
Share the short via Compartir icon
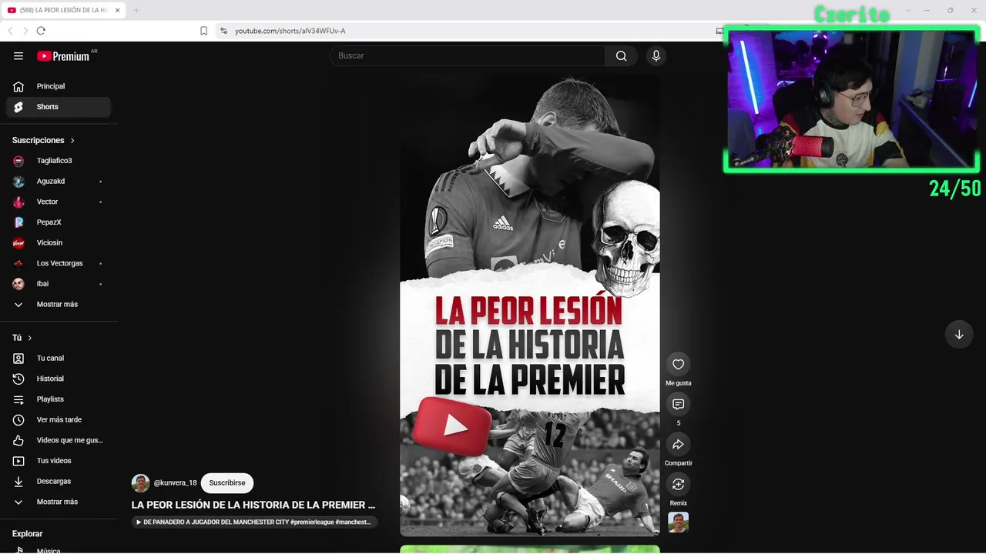coord(679,444)
